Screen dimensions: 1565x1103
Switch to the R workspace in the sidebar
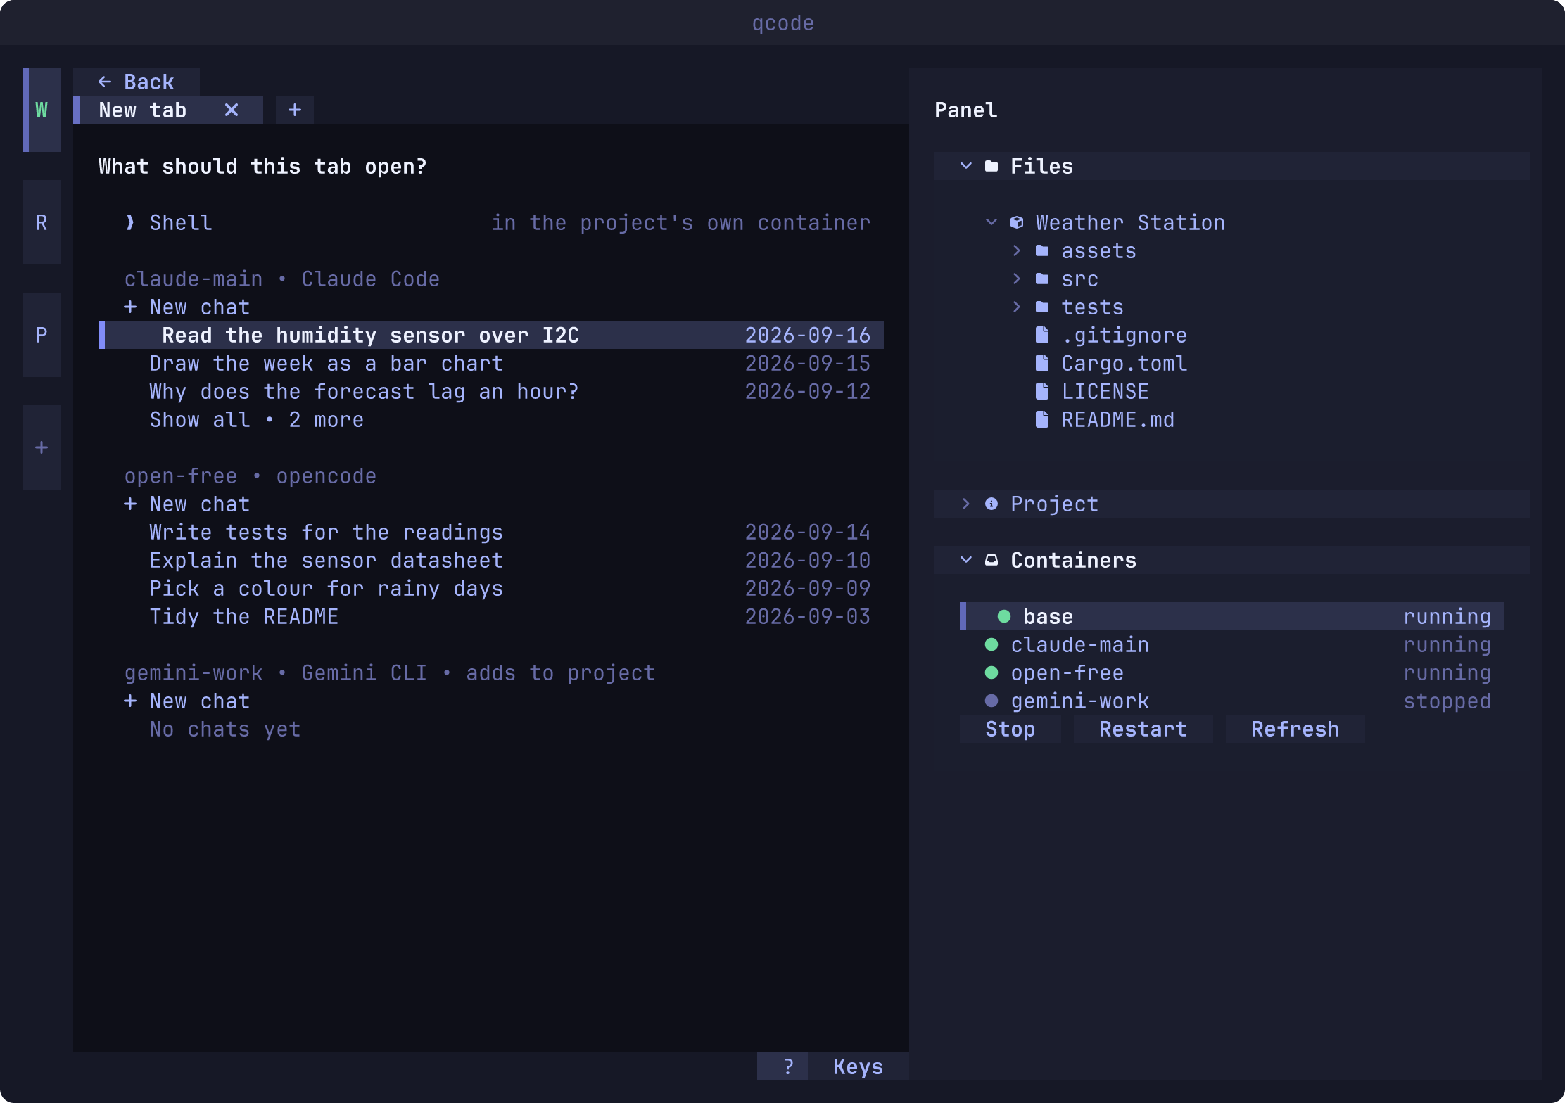click(42, 222)
